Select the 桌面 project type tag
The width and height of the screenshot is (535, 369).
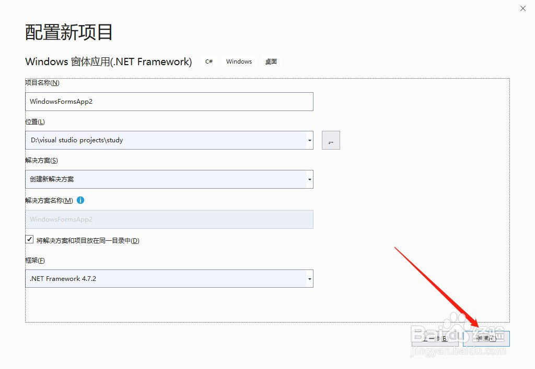click(271, 61)
